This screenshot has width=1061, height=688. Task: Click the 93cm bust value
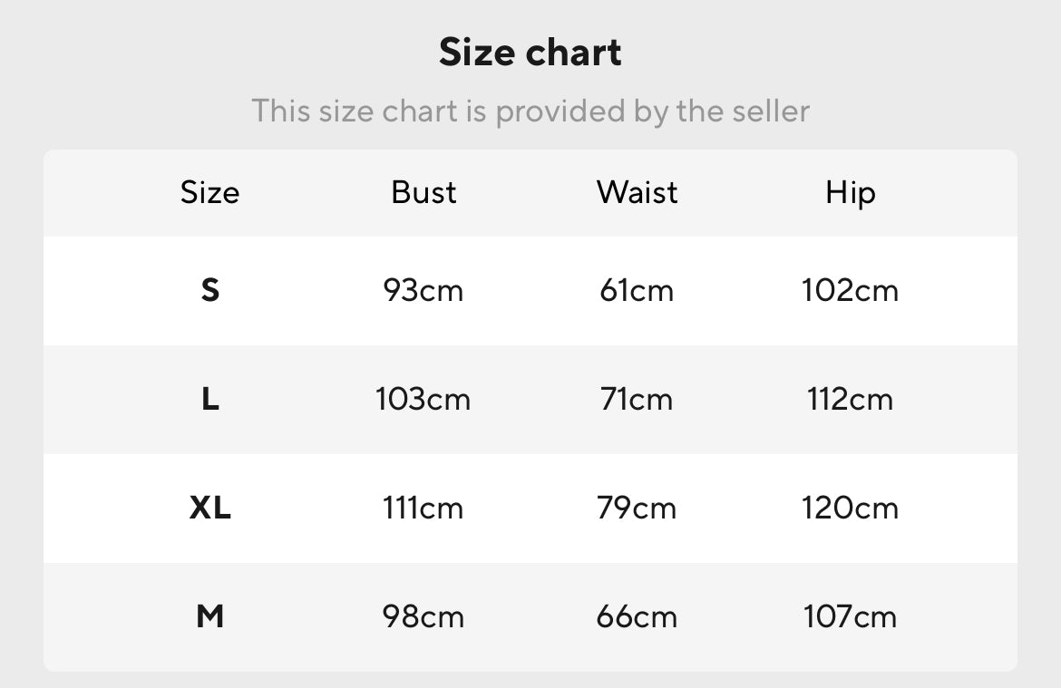423,290
